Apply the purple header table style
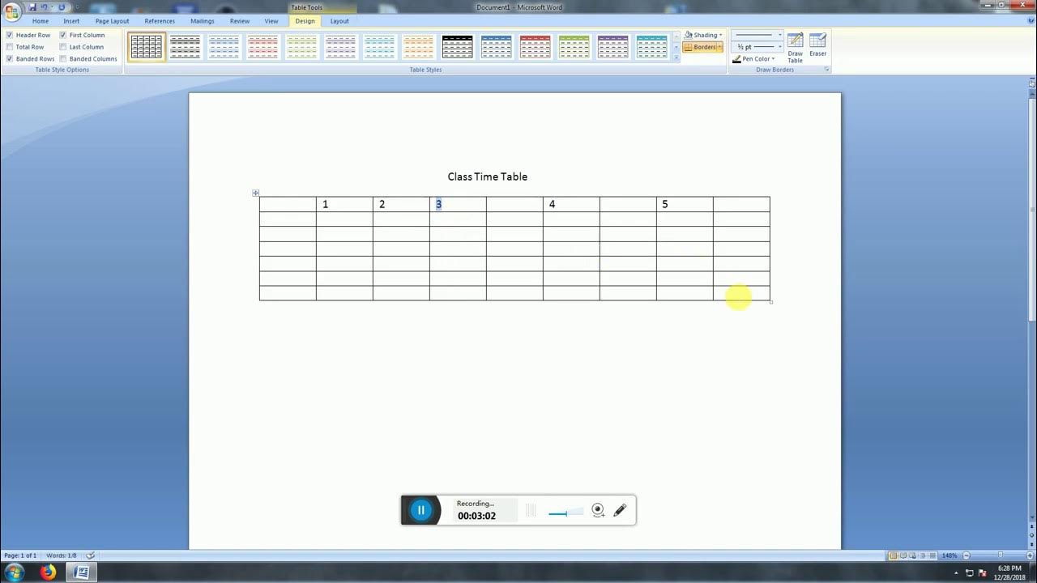Screen dimensions: 1037x583 tap(612, 47)
